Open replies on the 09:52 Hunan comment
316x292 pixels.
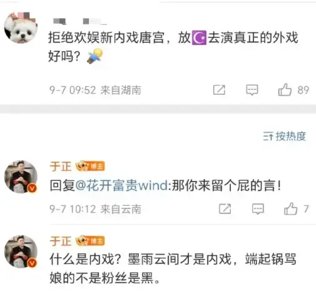[252, 90]
